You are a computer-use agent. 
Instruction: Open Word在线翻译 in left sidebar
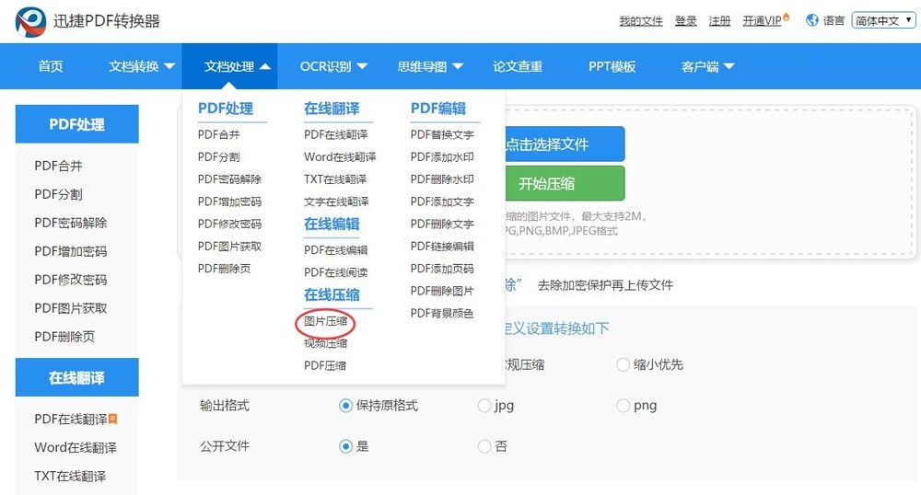click(76, 447)
